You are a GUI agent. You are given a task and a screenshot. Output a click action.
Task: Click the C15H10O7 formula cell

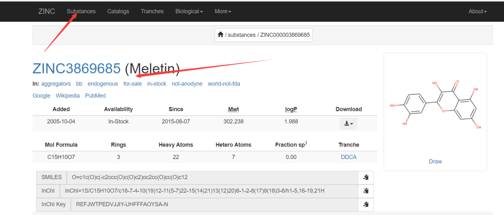(61, 157)
